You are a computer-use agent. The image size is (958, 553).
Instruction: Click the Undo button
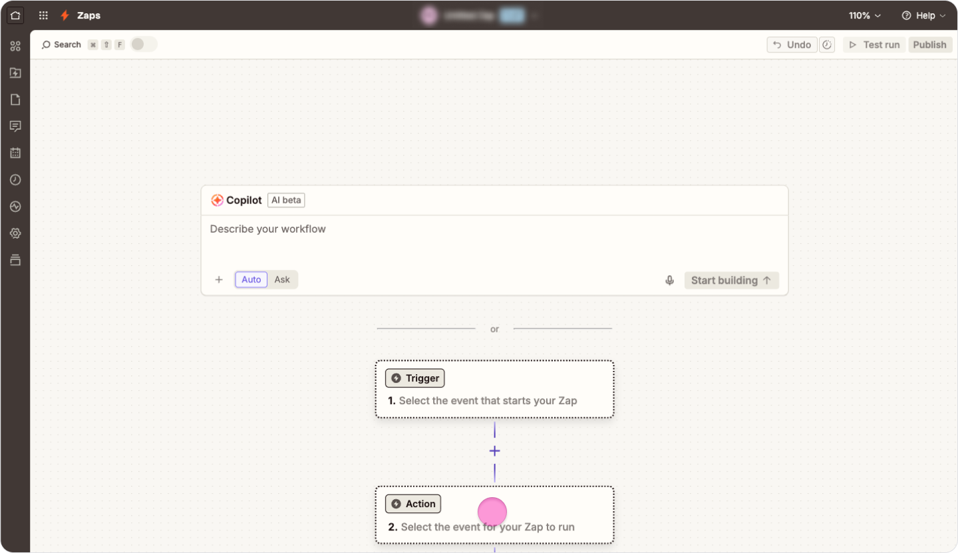point(792,45)
